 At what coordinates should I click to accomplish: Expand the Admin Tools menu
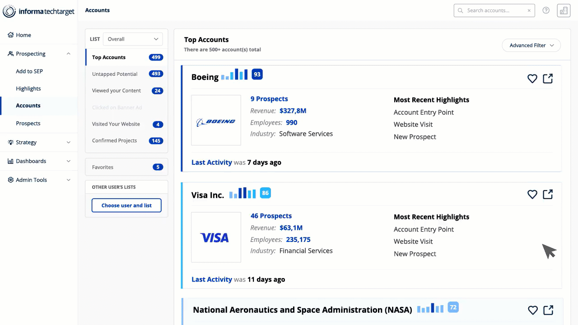coord(39,180)
